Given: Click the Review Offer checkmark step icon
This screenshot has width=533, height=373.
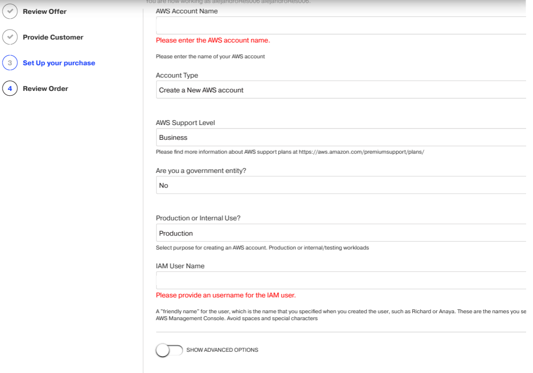Looking at the screenshot, I should click(x=10, y=11).
